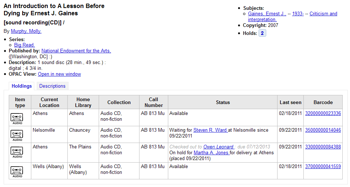Click the audio icon in the Athens available row

click(17, 118)
